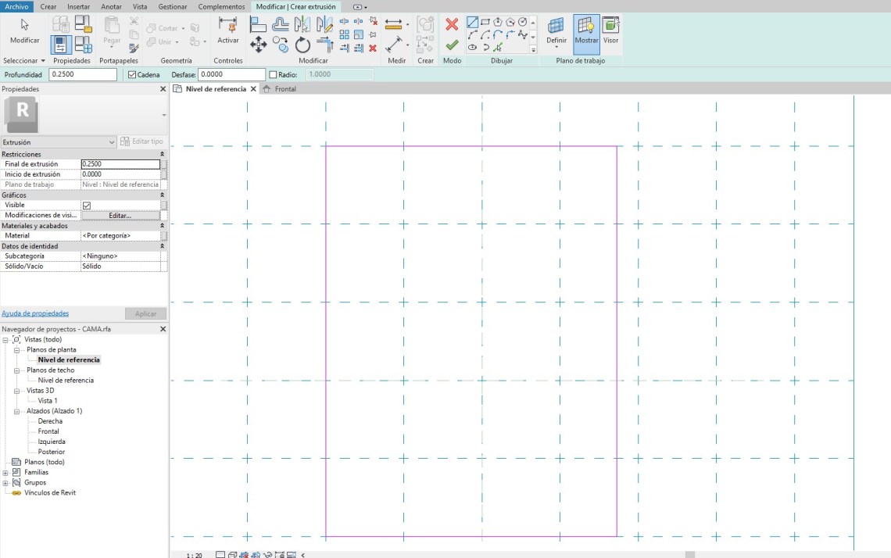Open the Definir work plane tool
This screenshot has height=558, width=891.
556,32
